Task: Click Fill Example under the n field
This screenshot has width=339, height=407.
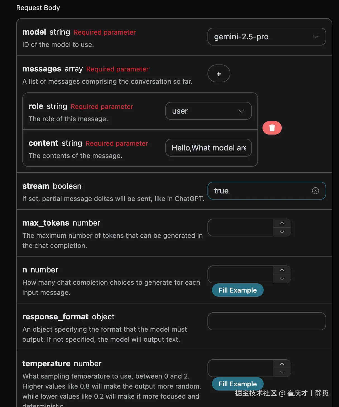Action: [237, 290]
